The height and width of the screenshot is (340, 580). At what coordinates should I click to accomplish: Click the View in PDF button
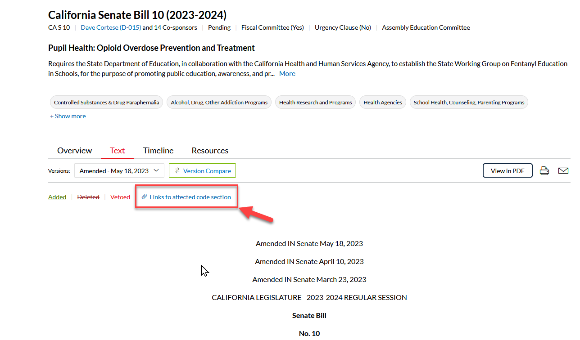[x=507, y=171]
